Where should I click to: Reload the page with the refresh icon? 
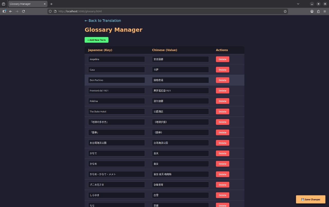[23, 11]
